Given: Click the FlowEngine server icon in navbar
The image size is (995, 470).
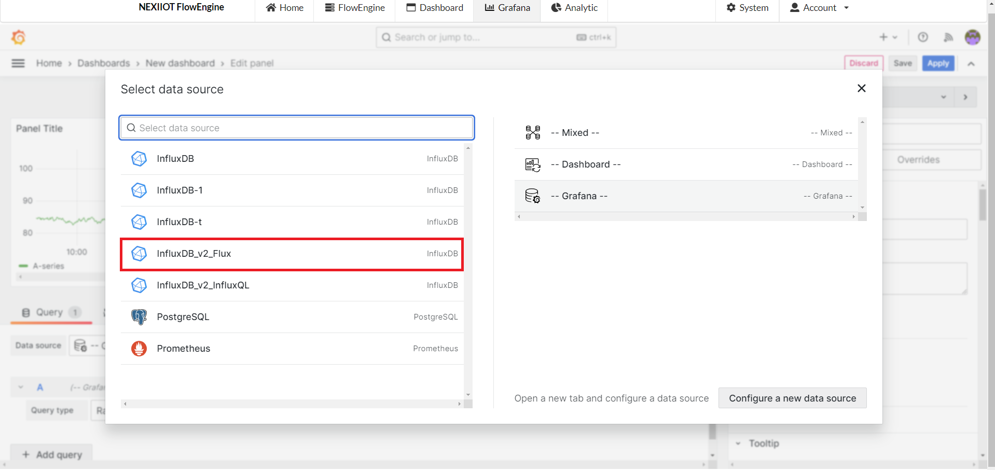Looking at the screenshot, I should [x=330, y=8].
